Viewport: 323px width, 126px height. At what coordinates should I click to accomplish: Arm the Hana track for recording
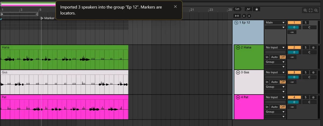[313, 47]
